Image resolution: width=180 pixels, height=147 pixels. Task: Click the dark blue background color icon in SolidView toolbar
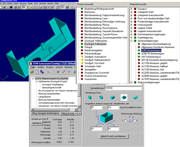click(11, 7)
